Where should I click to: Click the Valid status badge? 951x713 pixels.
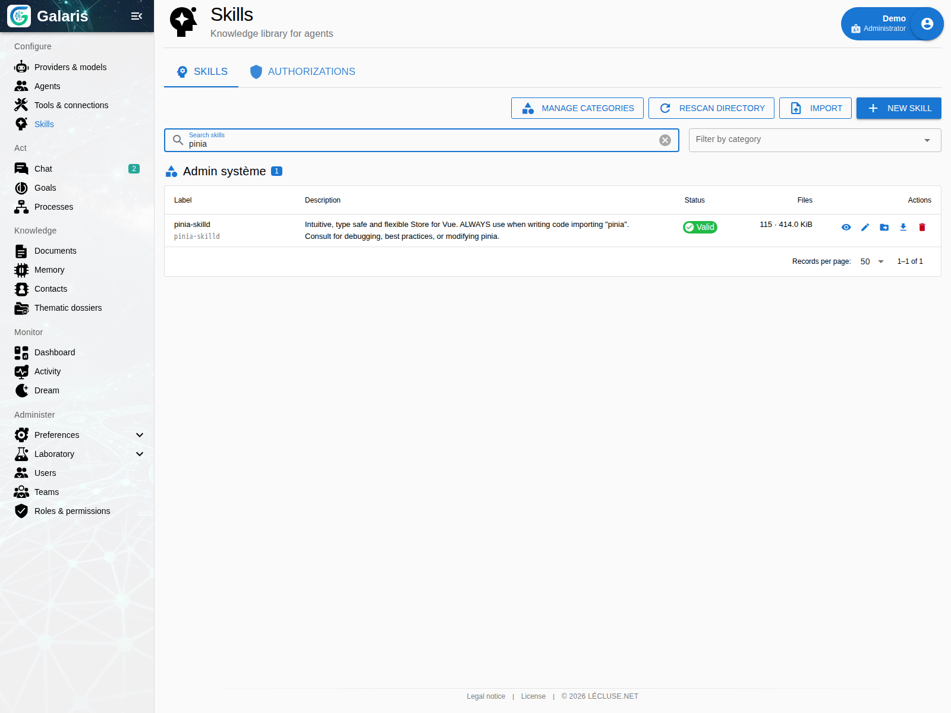(x=700, y=227)
